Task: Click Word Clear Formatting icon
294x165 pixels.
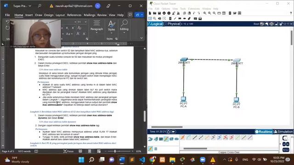Action: (x=79, y=27)
